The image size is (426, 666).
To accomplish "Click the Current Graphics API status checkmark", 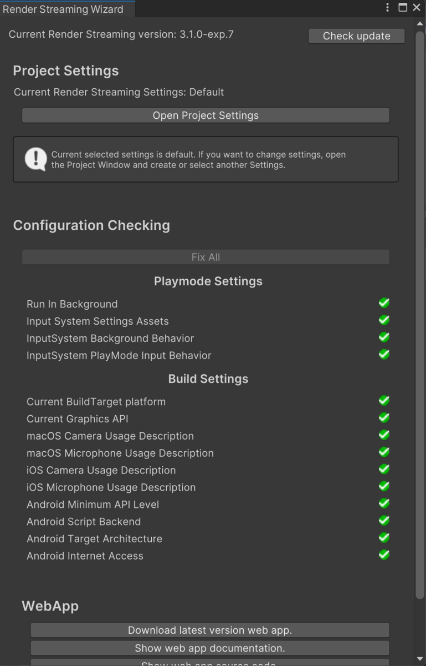I will click(x=384, y=417).
